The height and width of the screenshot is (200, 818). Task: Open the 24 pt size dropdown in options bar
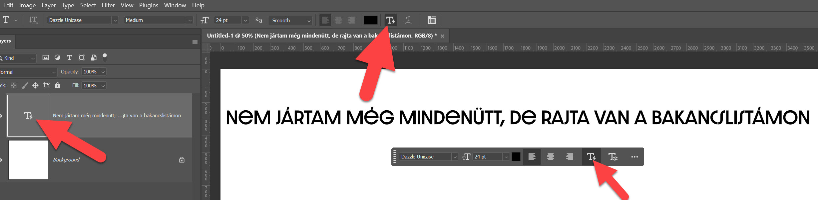(245, 20)
